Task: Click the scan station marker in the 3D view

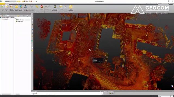Action: pos(92,58)
